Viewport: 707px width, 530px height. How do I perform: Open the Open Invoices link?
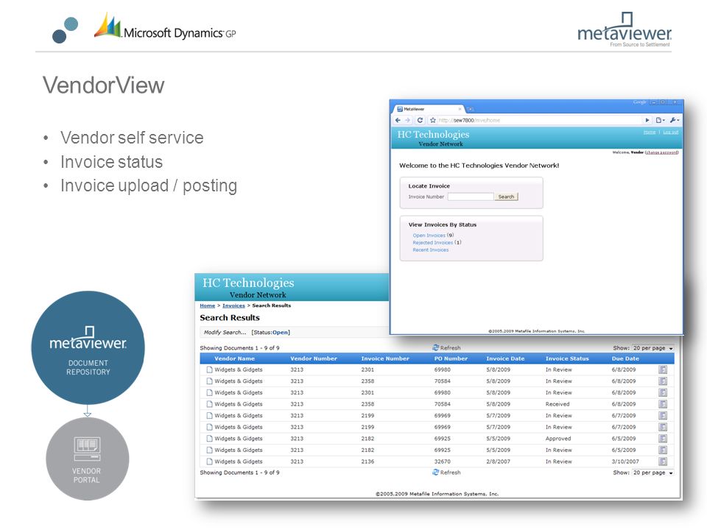pyautogui.click(x=429, y=236)
